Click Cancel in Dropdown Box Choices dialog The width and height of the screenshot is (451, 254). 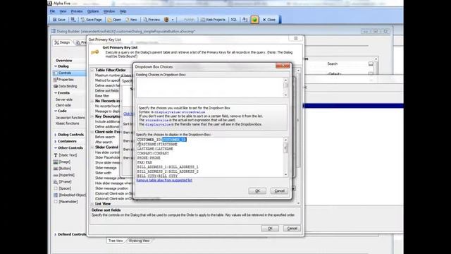pyautogui.click(x=279, y=190)
